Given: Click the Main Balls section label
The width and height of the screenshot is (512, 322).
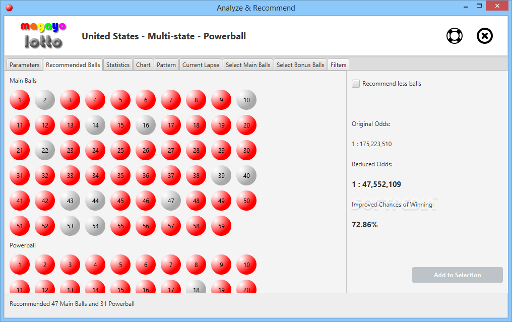Looking at the screenshot, I should click(23, 80).
